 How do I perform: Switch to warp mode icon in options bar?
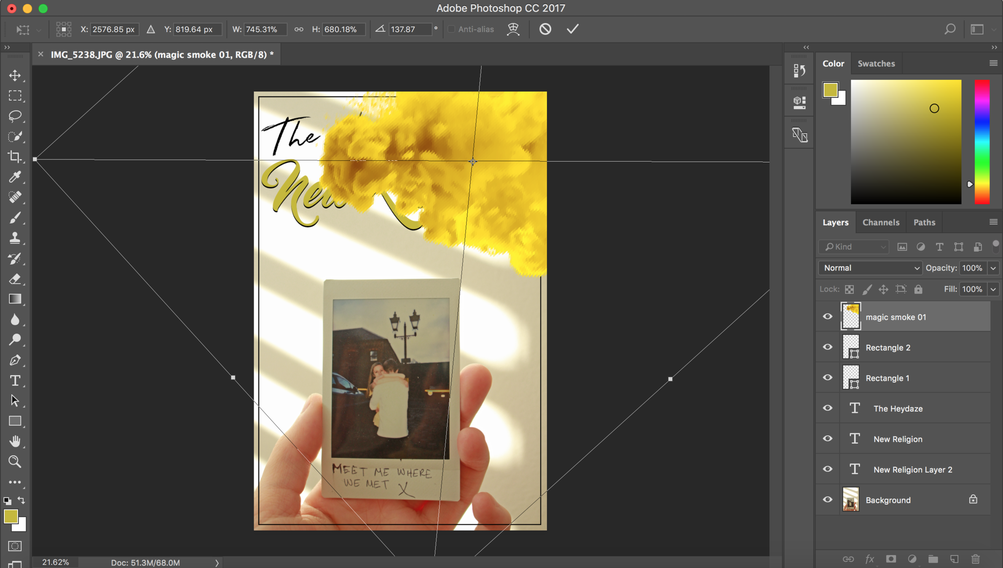tap(513, 29)
